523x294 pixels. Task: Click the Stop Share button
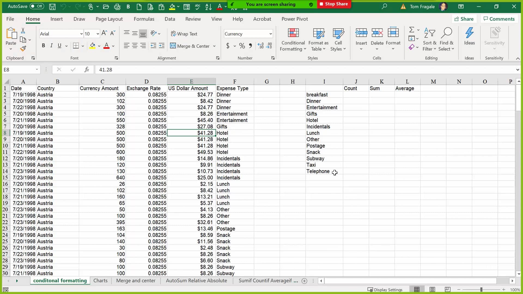334,4
